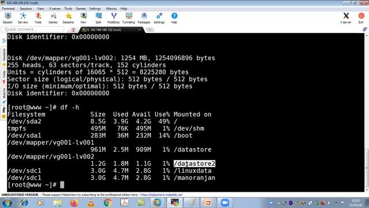Image resolution: width=369 pixels, height=208 pixels.
Task: Launch Internet Explorer from the taskbar
Action: tap(24, 203)
